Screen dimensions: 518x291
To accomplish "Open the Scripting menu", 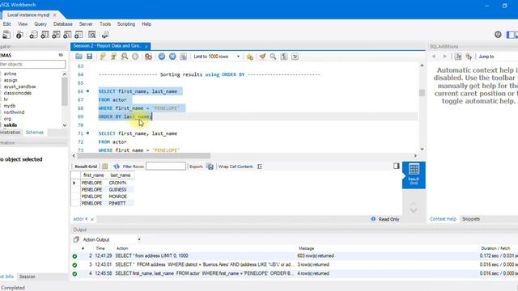I will coord(126,24).
